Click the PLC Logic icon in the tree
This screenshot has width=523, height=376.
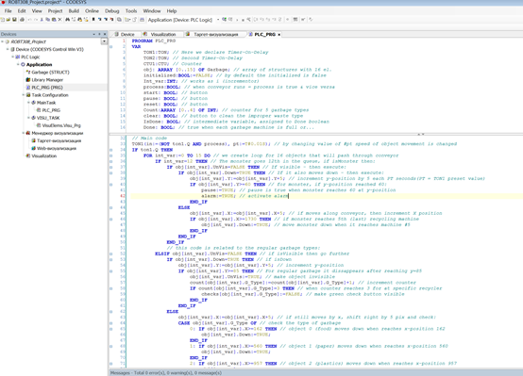pos(18,57)
